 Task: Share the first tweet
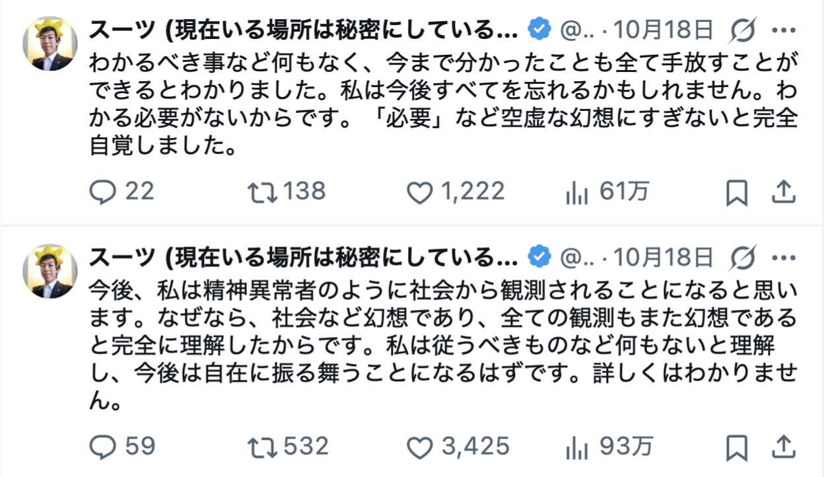783,192
